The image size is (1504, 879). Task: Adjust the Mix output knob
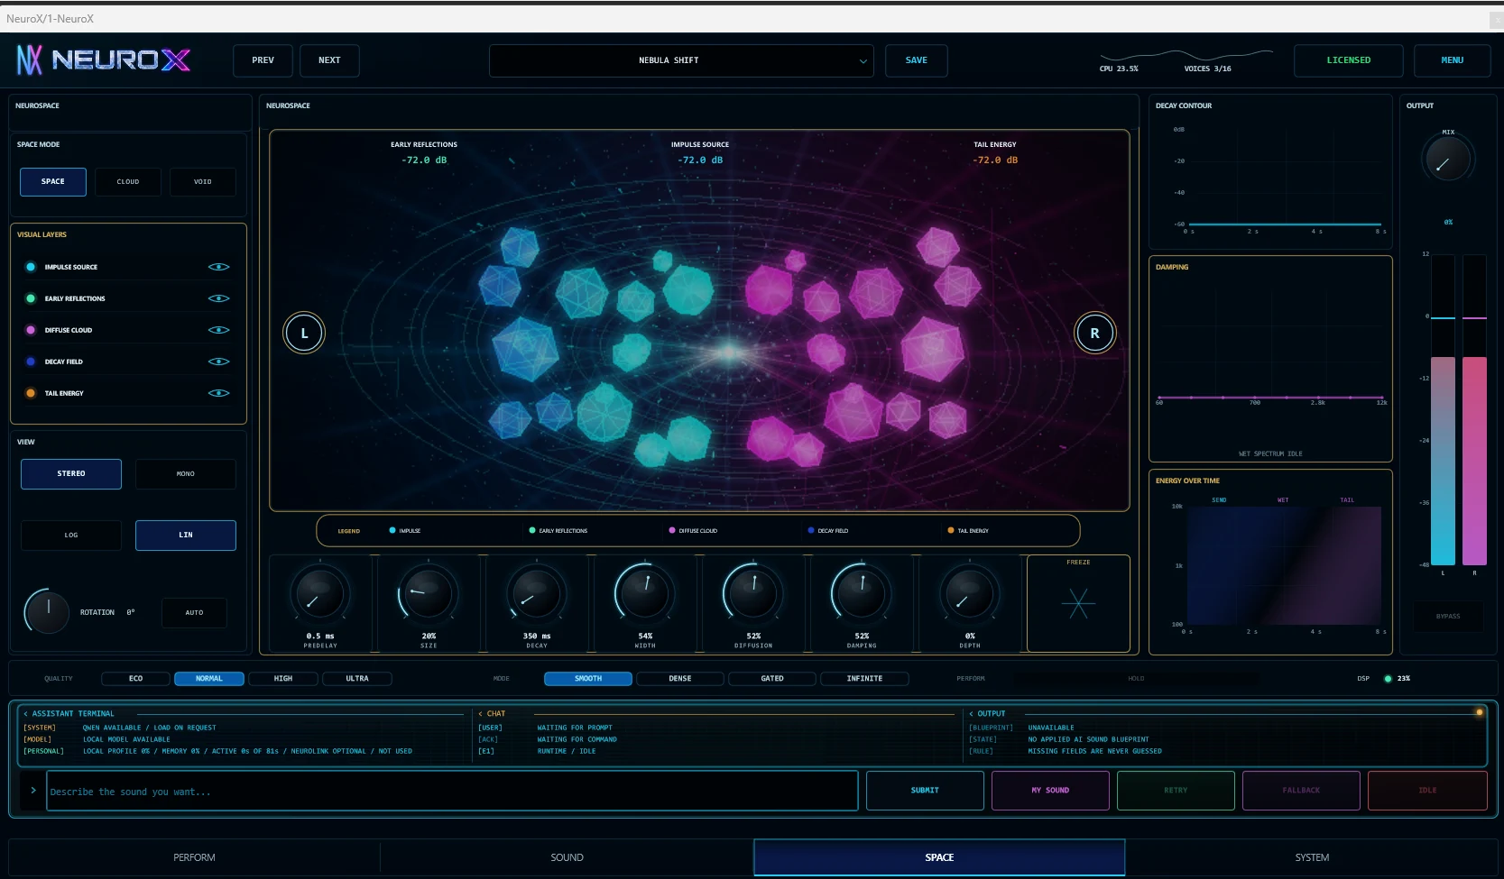tap(1447, 159)
